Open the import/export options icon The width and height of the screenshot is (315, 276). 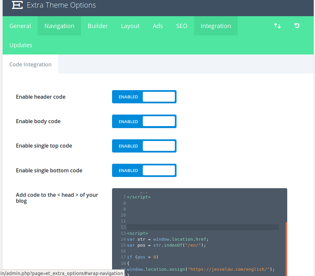click(277, 25)
